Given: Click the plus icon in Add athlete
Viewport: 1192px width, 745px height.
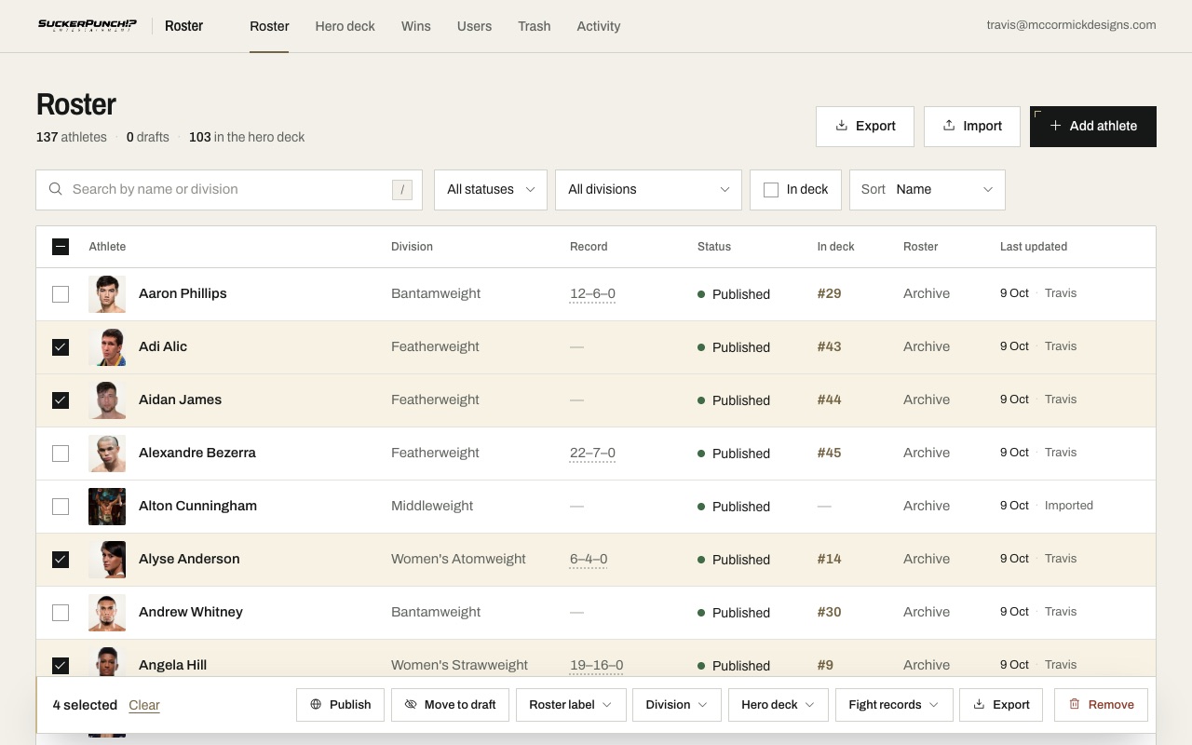Looking at the screenshot, I should click(1055, 126).
